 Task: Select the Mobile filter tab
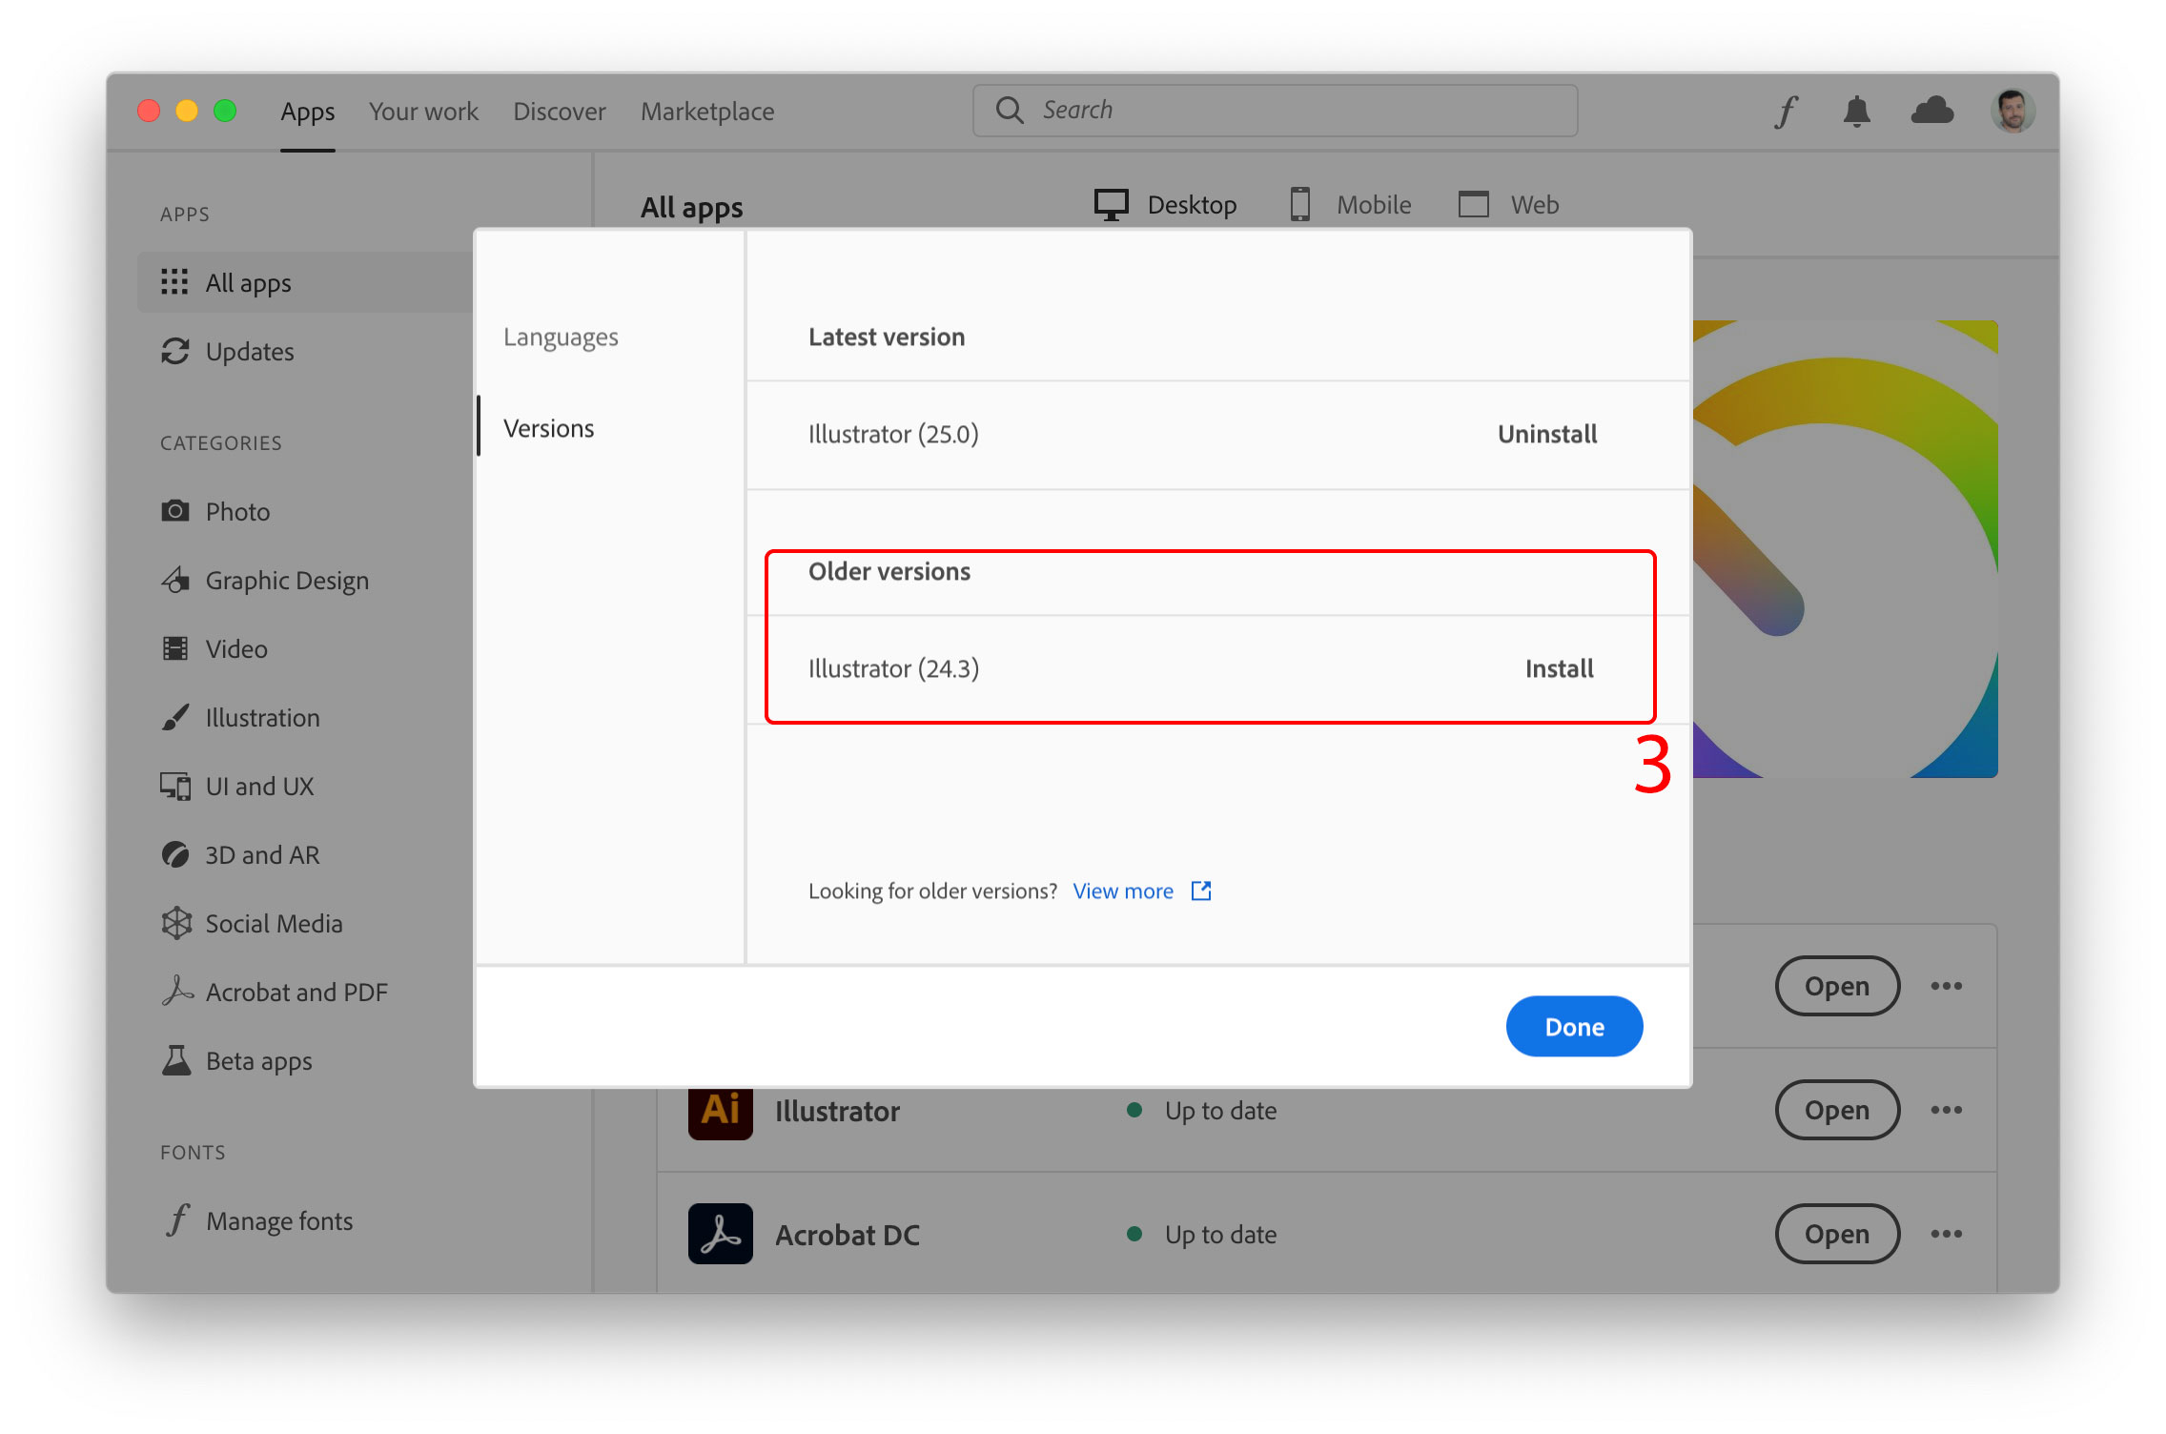(x=1349, y=203)
